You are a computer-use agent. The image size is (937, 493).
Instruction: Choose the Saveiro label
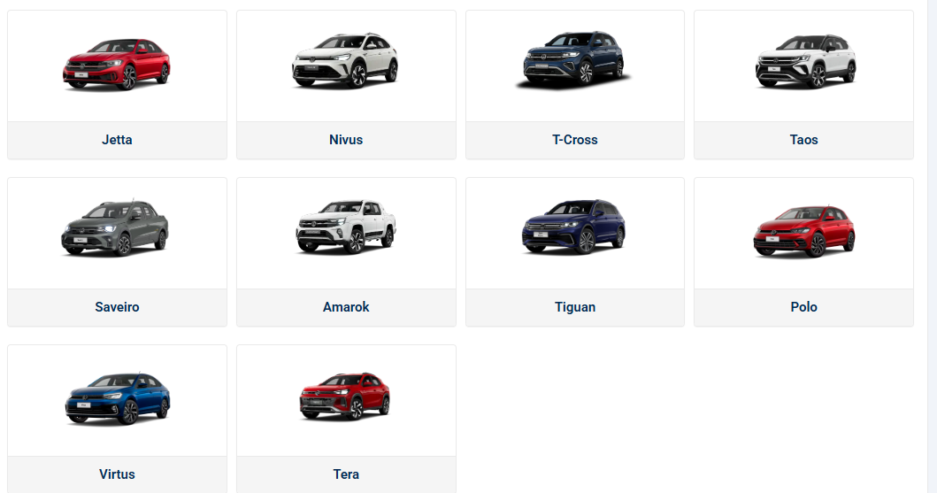coord(117,307)
